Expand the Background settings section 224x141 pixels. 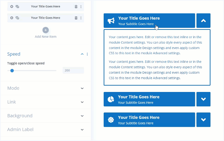(x=82, y=116)
